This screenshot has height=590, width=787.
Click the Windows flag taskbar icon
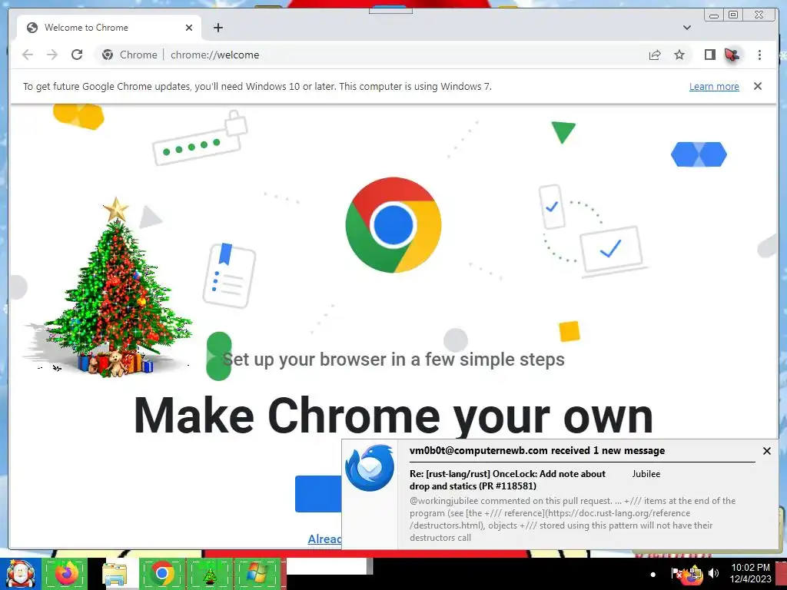pos(257,574)
